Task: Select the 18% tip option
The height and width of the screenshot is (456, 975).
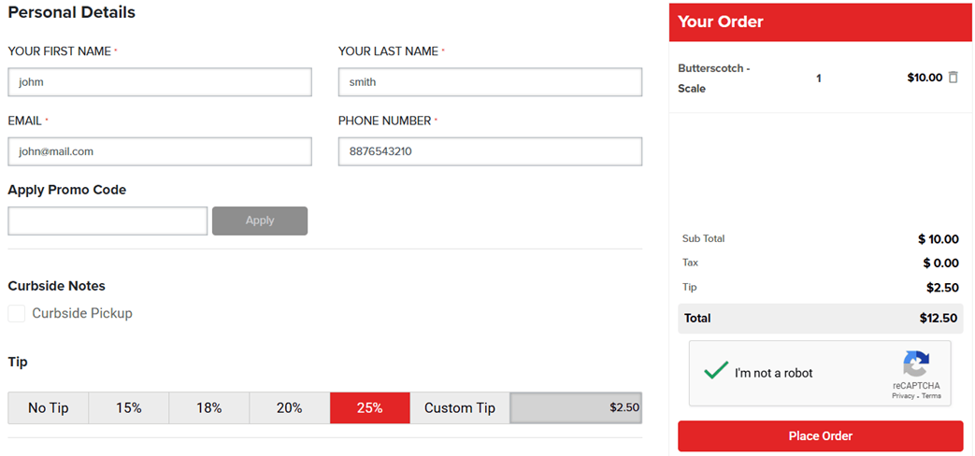Action: (209, 408)
